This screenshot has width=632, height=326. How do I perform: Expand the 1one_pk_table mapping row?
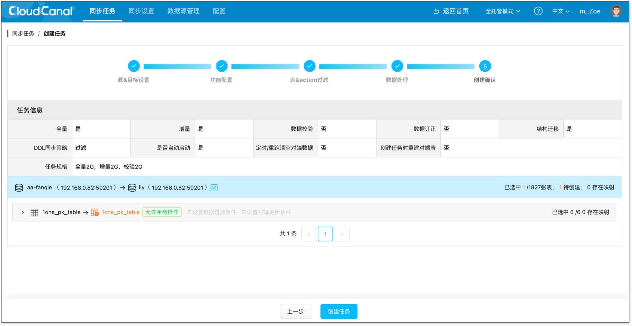23,212
